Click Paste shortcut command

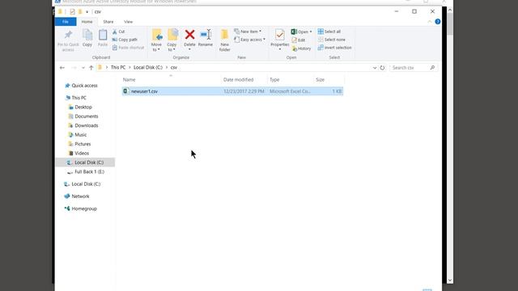coord(128,48)
